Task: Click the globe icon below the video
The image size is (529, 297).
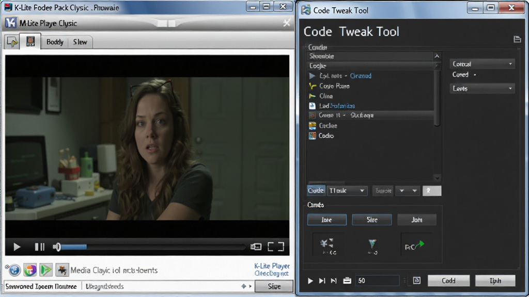Action: click(x=14, y=270)
